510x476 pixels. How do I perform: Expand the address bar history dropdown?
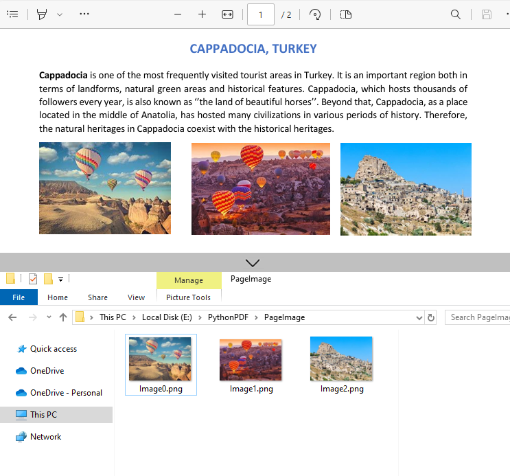coord(420,317)
